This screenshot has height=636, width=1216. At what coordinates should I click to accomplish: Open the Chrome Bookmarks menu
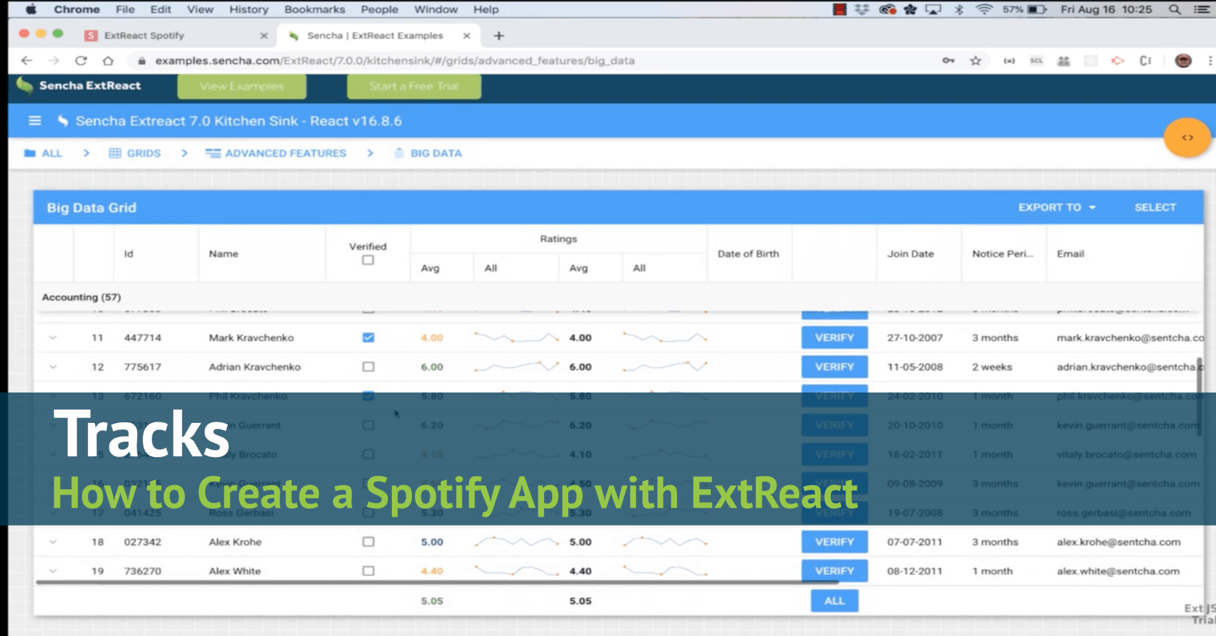click(315, 10)
